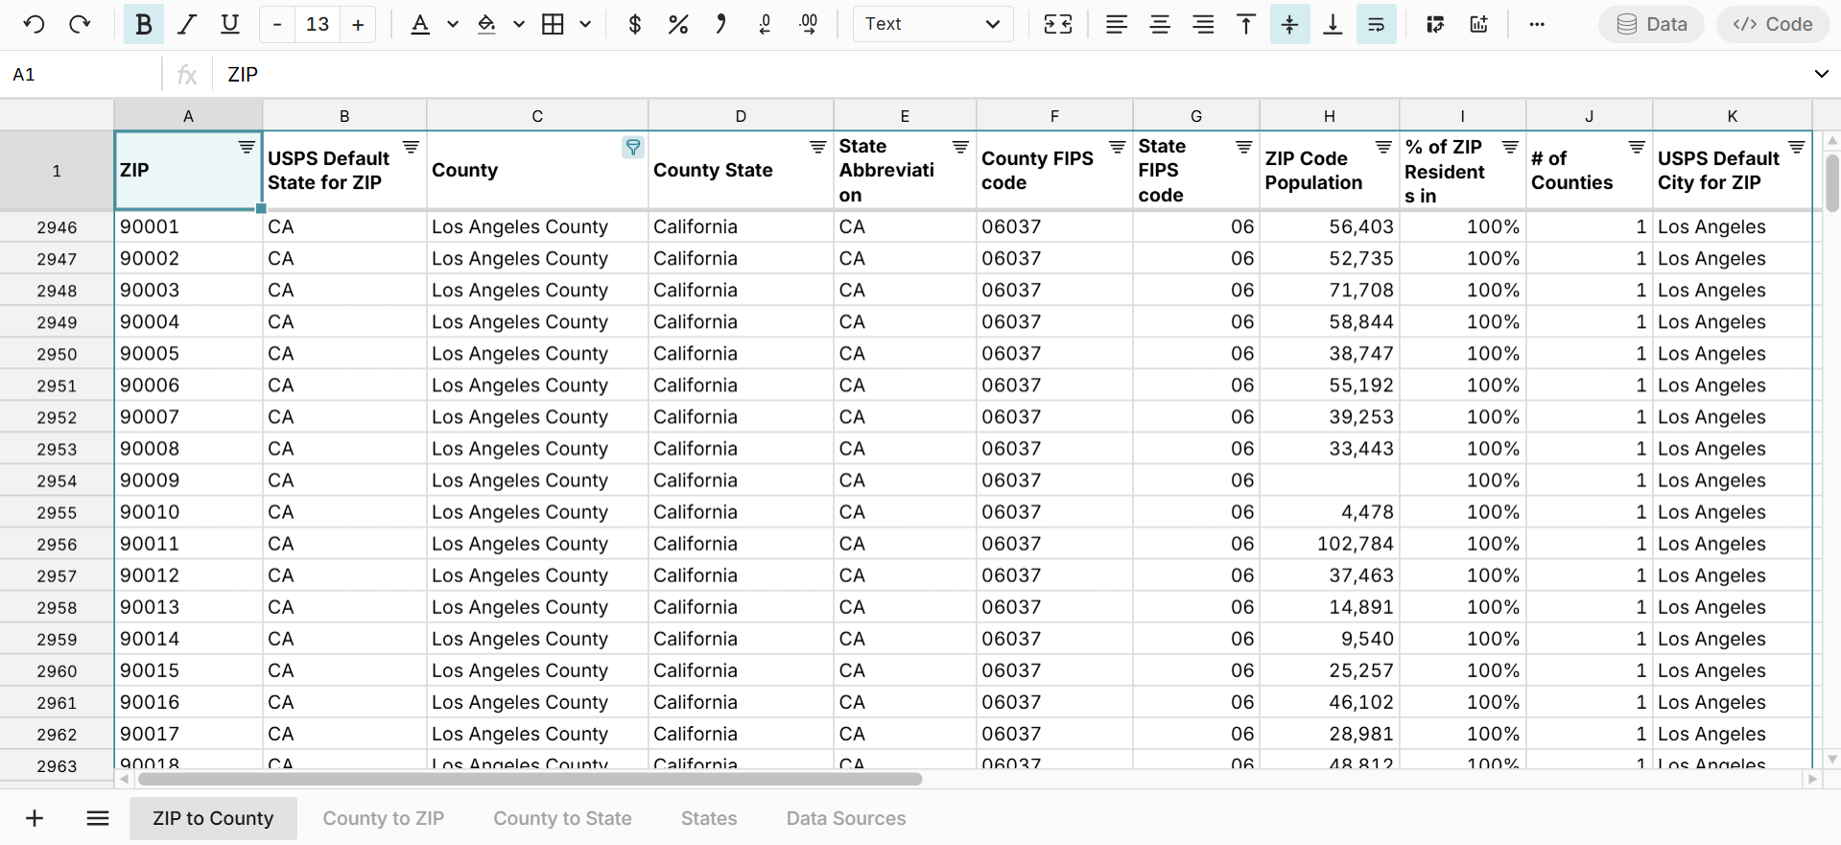Viewport: 1841px width, 845px height.
Task: Open the Text number format dropdown
Action: coord(932,24)
